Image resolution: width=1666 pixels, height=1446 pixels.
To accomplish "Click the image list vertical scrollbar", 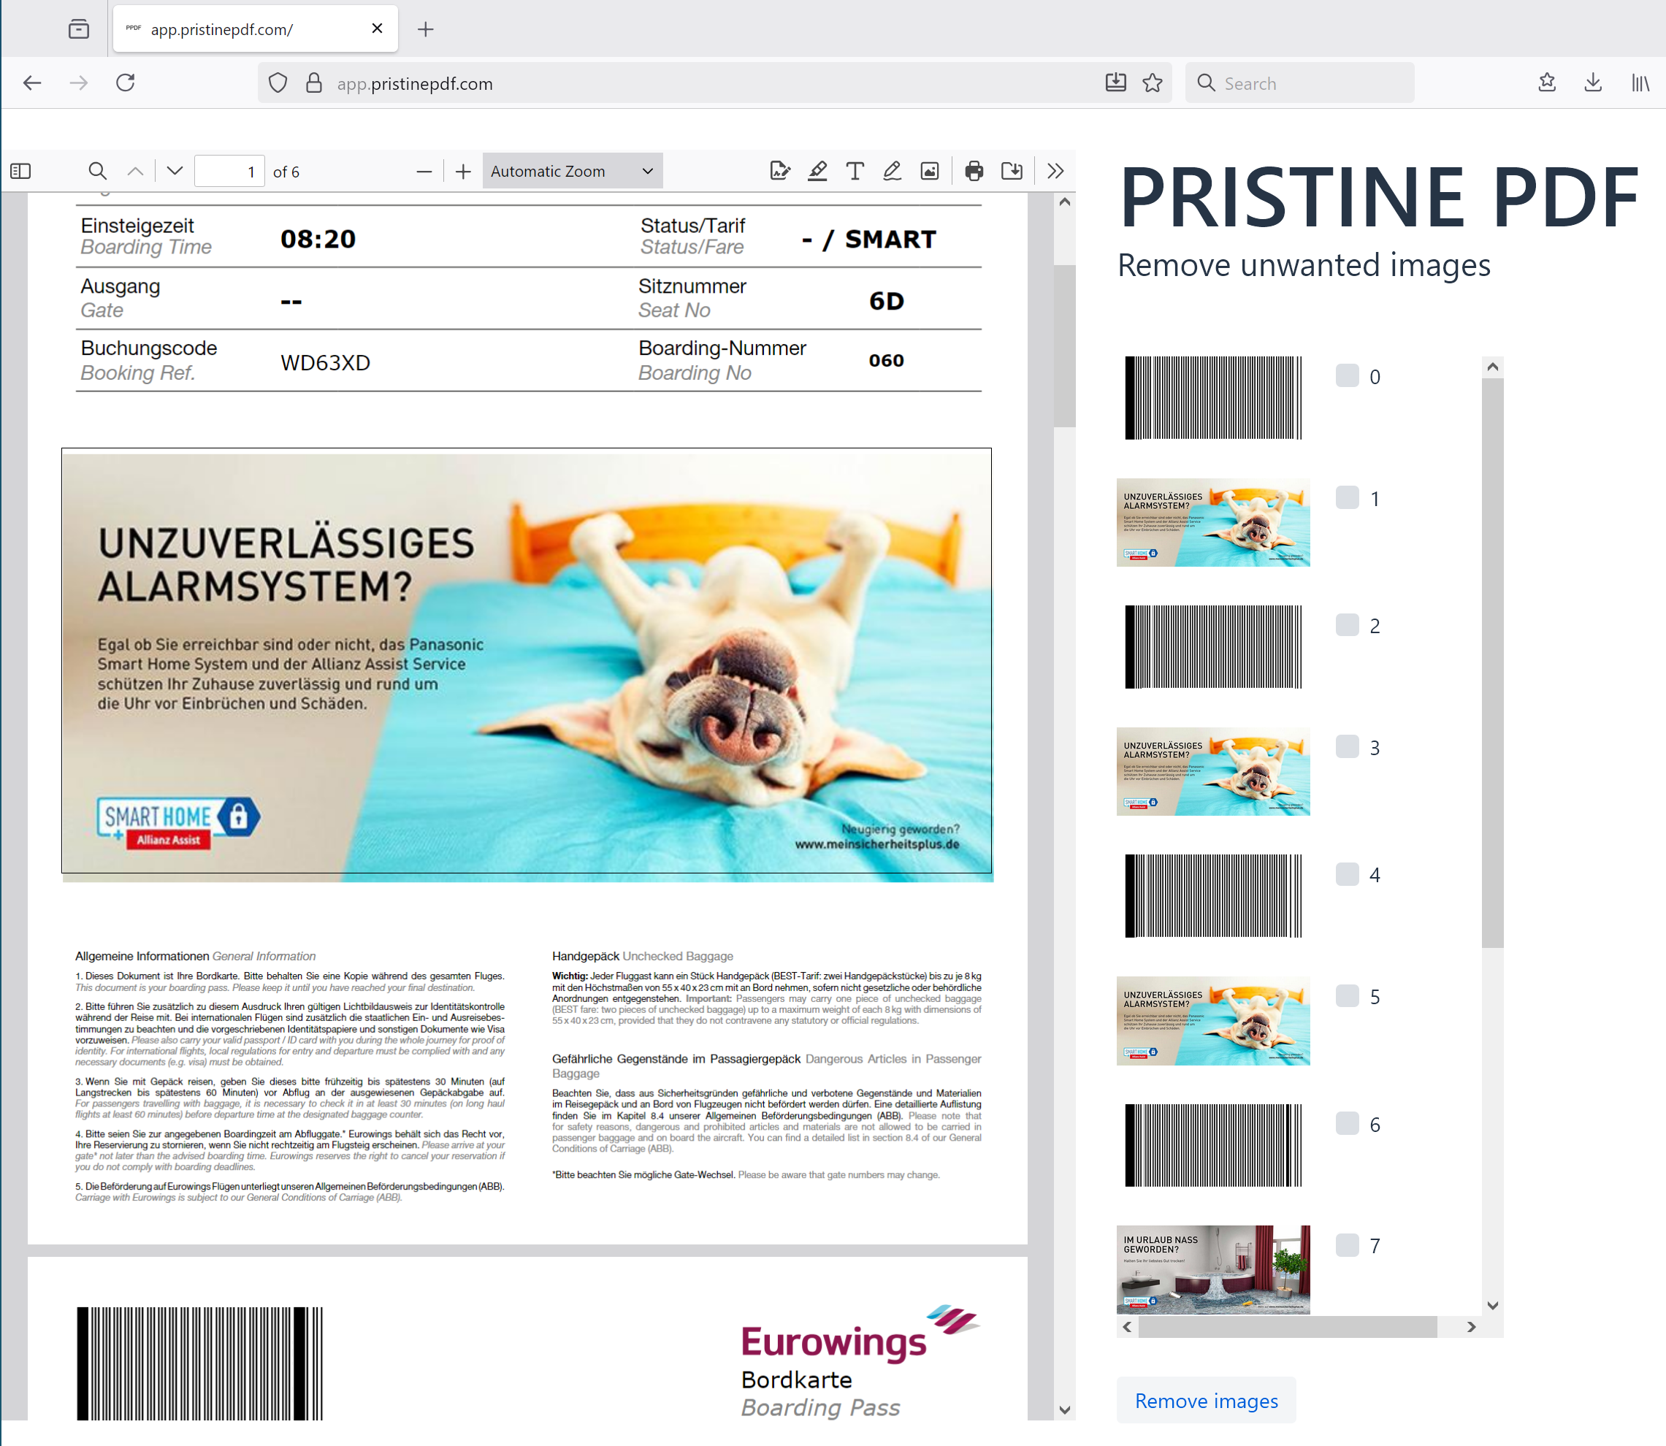I will (1492, 662).
